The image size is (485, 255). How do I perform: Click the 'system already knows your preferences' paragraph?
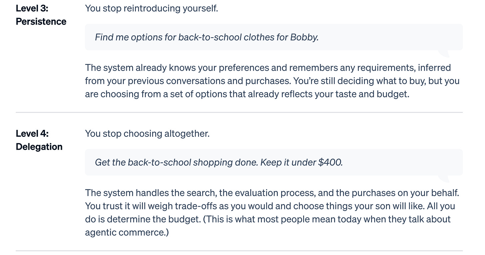coord(233,68)
